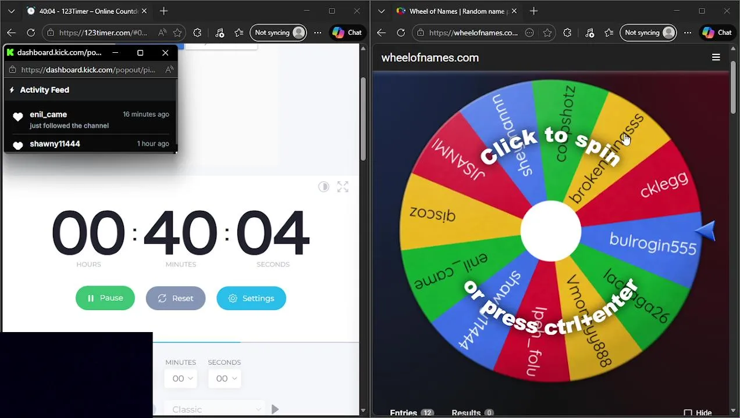Add wheelofnames page to favorites star

click(547, 33)
